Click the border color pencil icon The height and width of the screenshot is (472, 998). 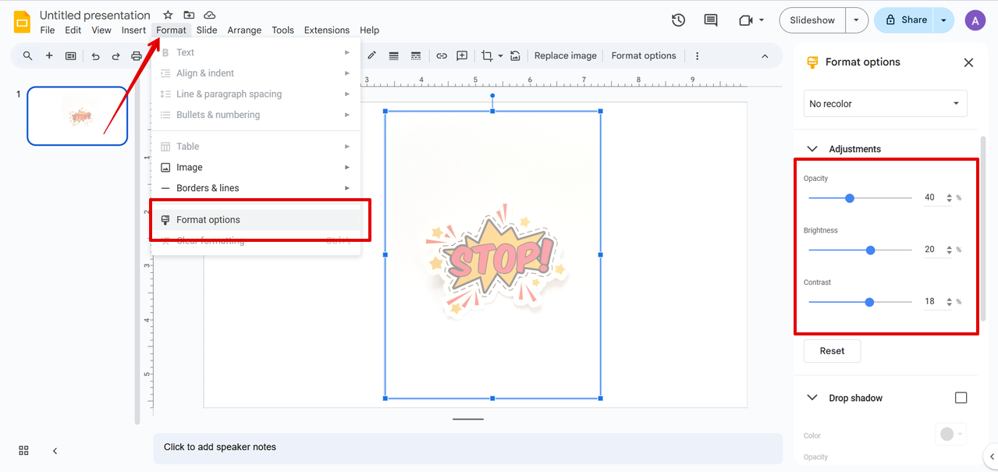[372, 55]
